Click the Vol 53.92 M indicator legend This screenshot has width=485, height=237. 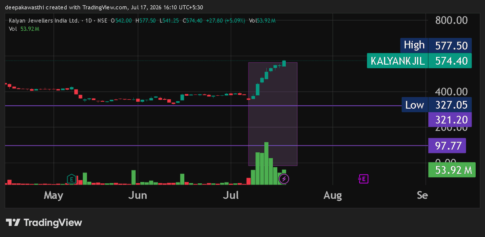click(x=24, y=28)
